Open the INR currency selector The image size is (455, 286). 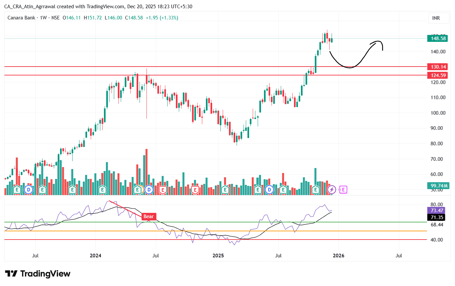439,18
